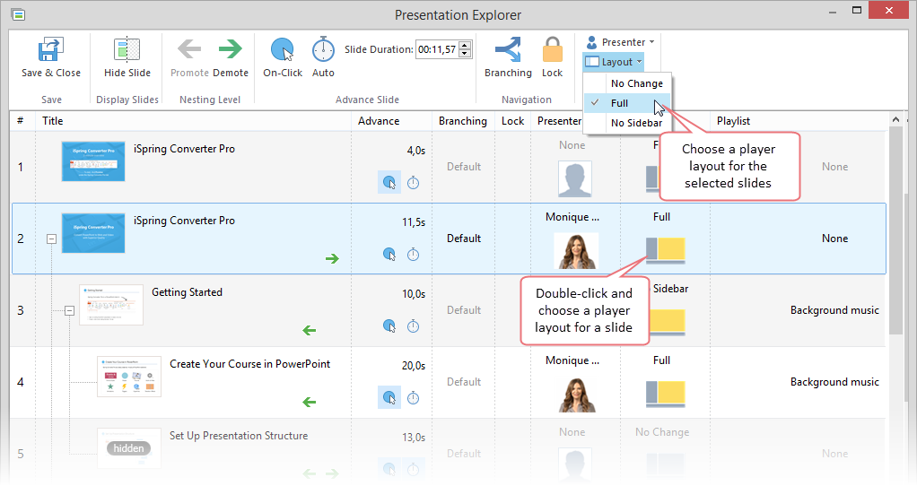Click the Save & Close icon
The image size is (917, 486).
50,50
